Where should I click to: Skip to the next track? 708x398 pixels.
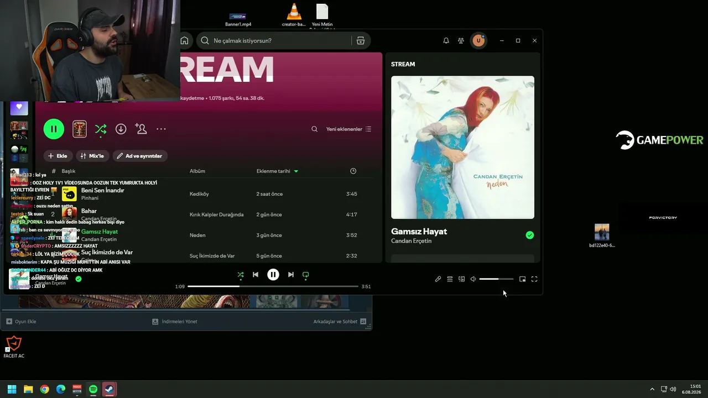291,275
